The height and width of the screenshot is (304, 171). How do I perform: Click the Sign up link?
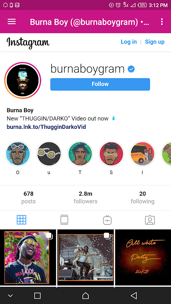click(155, 42)
